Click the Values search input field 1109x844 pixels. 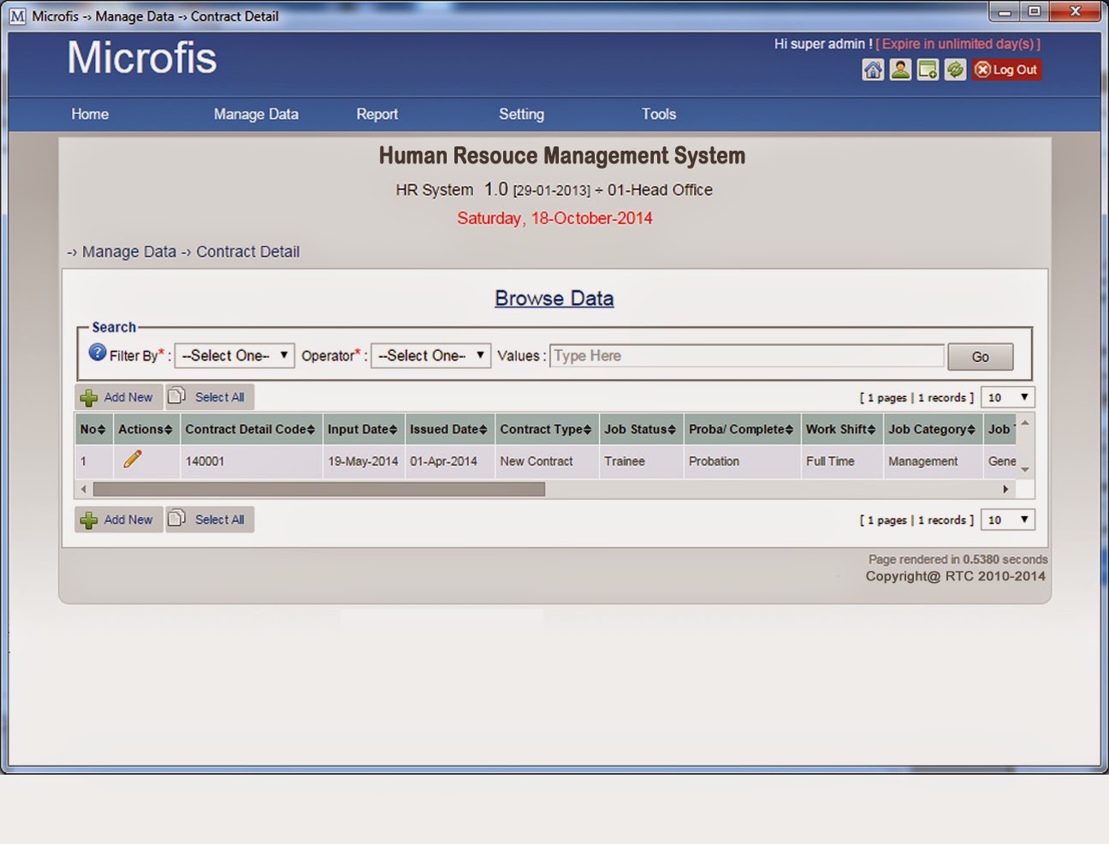click(x=744, y=355)
